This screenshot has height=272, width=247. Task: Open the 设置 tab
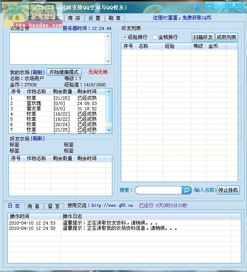[94, 18]
